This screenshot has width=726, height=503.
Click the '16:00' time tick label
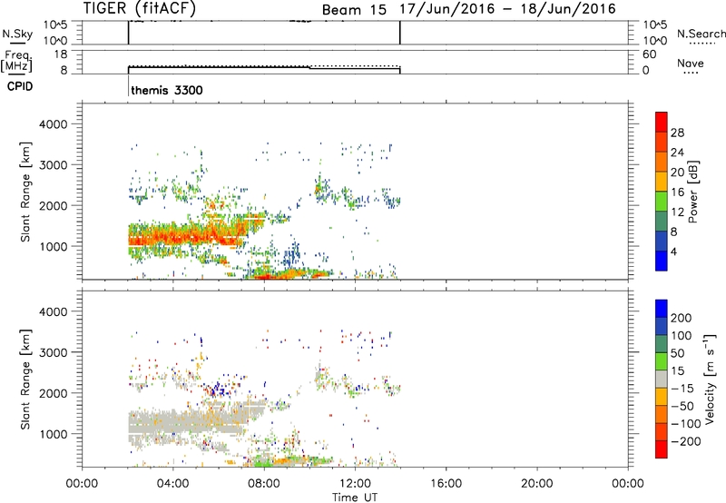pos(446,484)
